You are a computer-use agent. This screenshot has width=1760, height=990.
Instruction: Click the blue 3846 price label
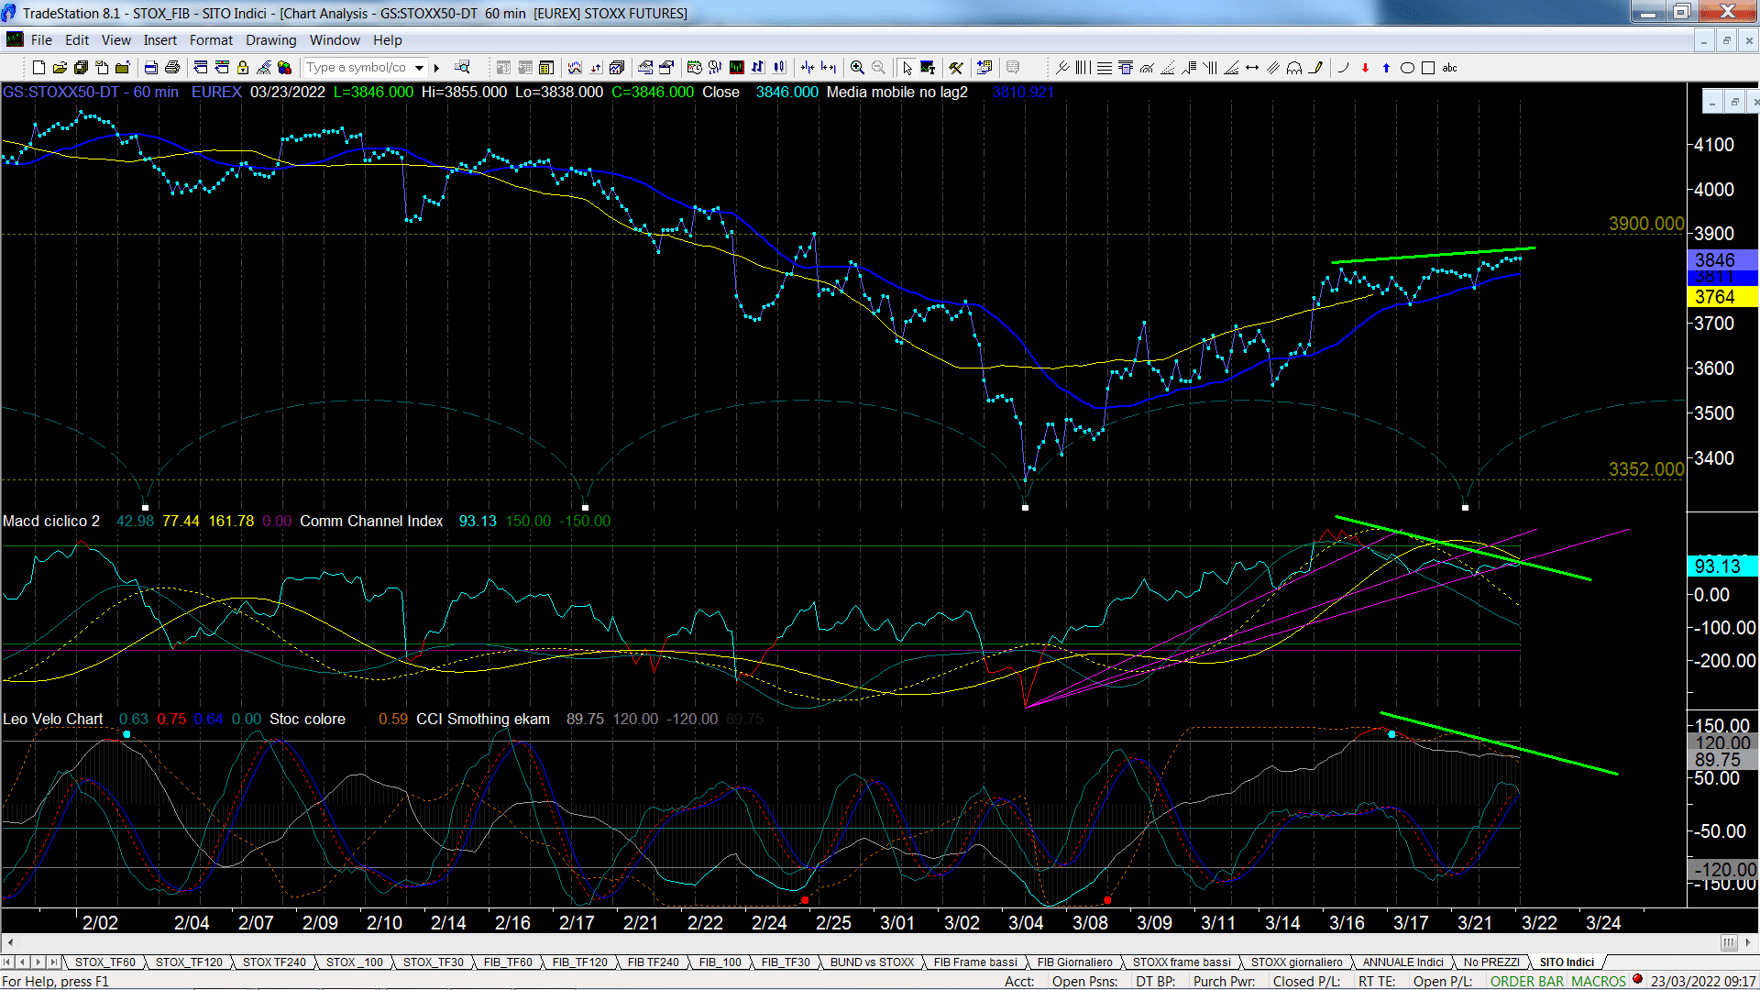click(x=1721, y=259)
